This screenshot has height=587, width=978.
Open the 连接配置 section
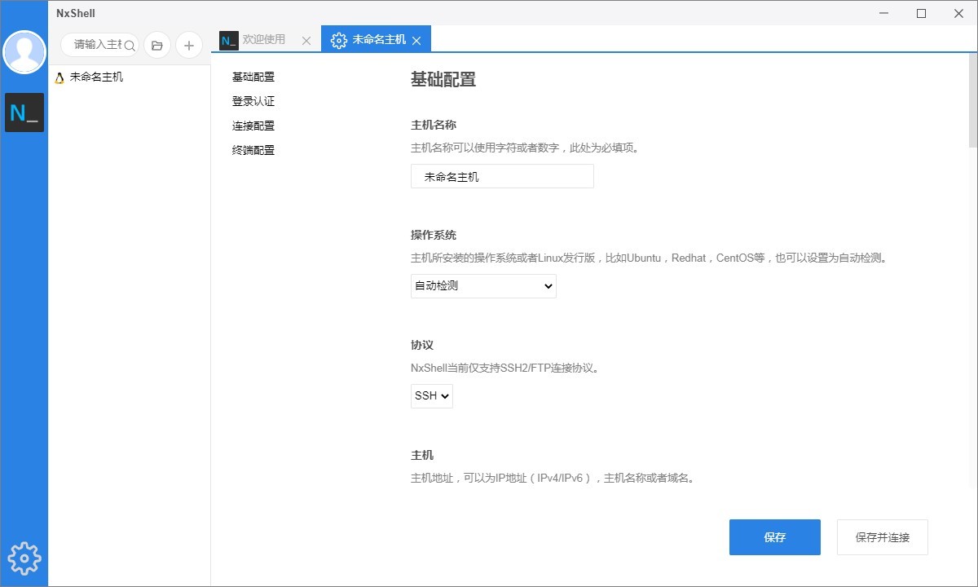[253, 126]
